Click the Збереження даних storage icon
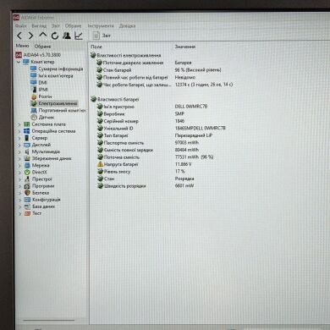The width and height of the screenshot is (330, 330). point(27,158)
